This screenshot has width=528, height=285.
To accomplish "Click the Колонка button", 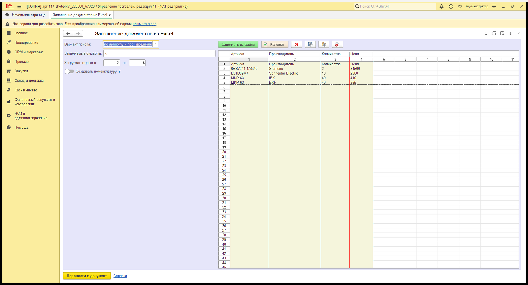I will [x=275, y=44].
